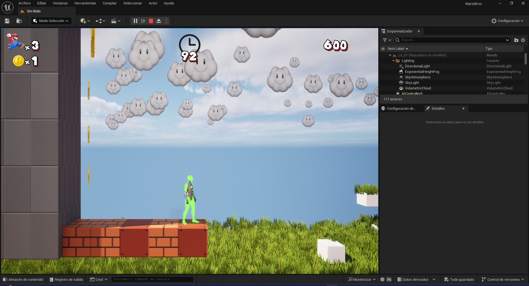This screenshot has width=529, height=286.
Task: Open the Cmd console type dropdown
Action: tap(99, 279)
